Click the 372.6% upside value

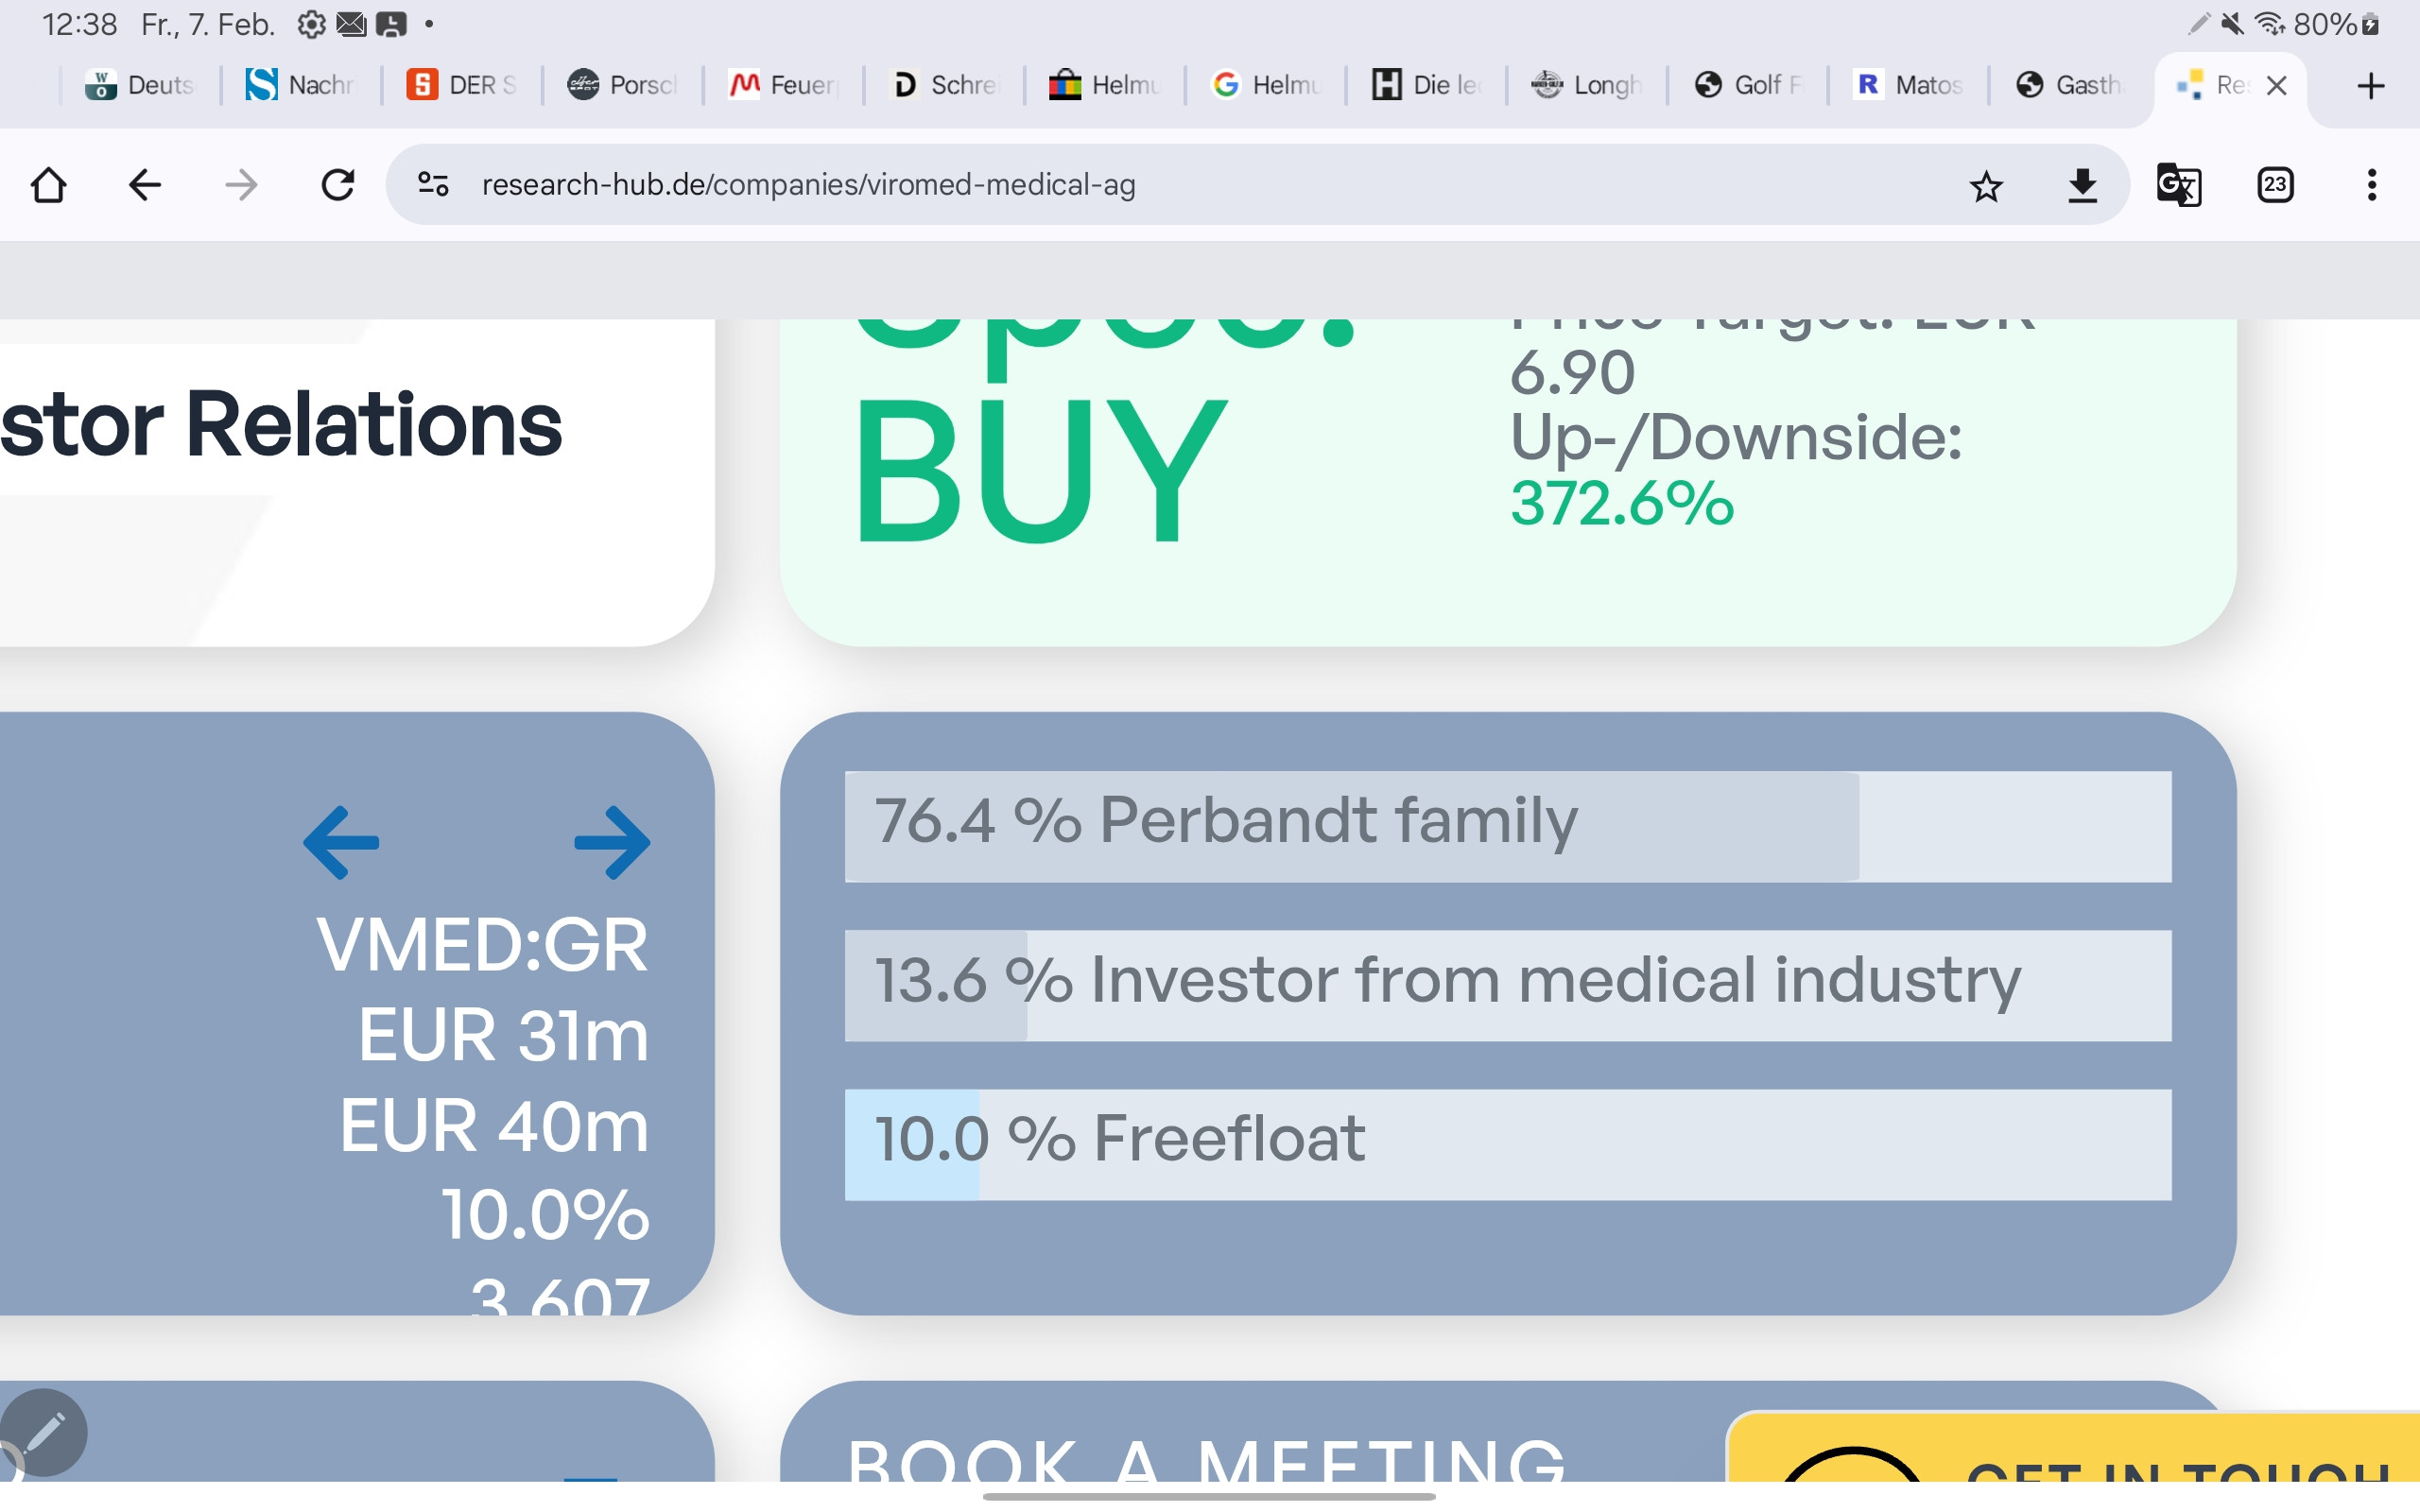click(1621, 503)
